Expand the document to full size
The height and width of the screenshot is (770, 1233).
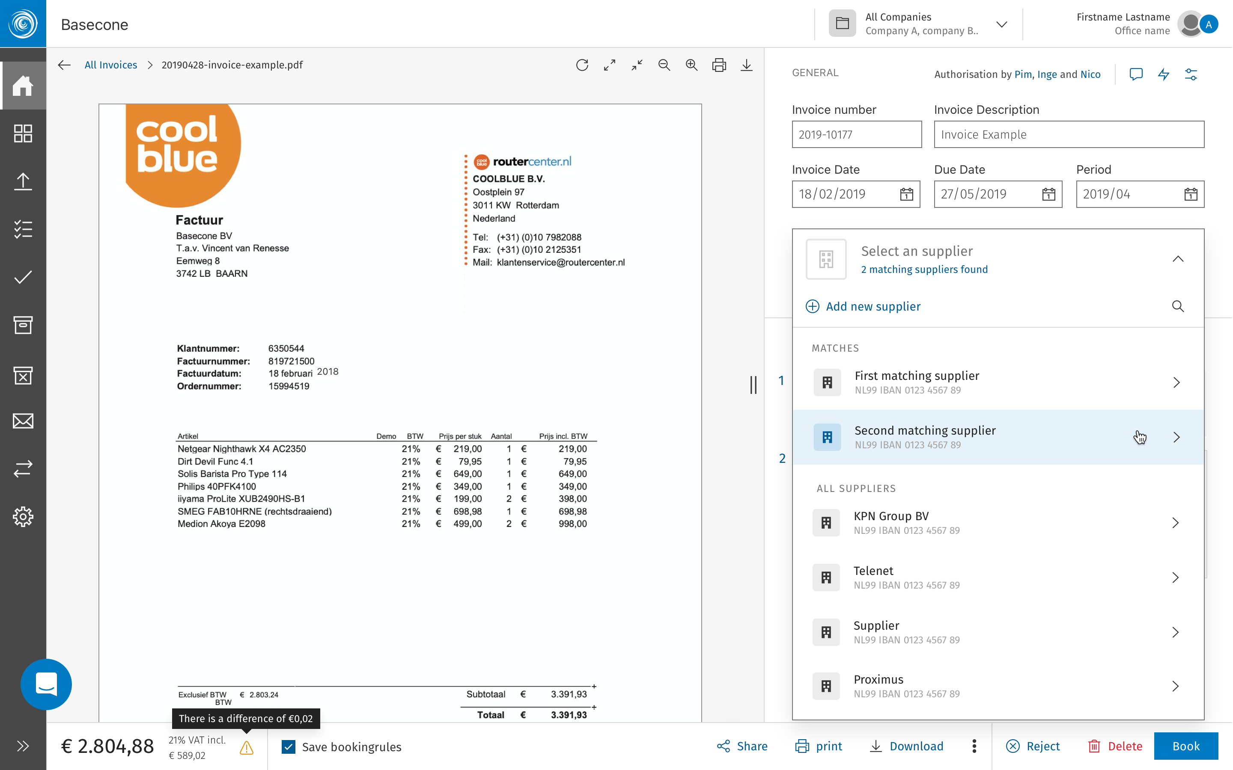pyautogui.click(x=609, y=65)
